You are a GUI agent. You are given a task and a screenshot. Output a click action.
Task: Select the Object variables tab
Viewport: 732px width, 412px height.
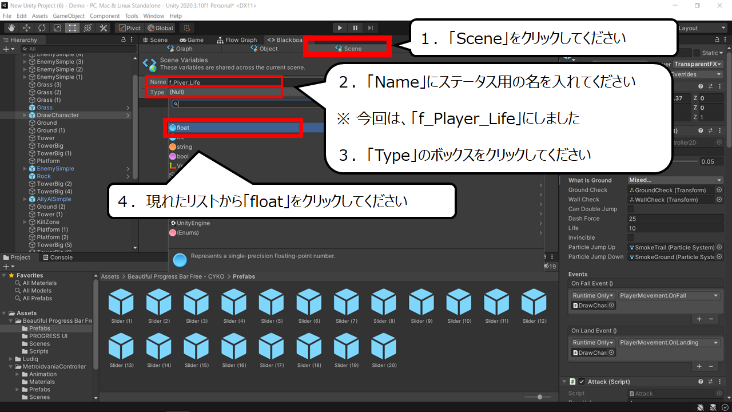(x=264, y=49)
